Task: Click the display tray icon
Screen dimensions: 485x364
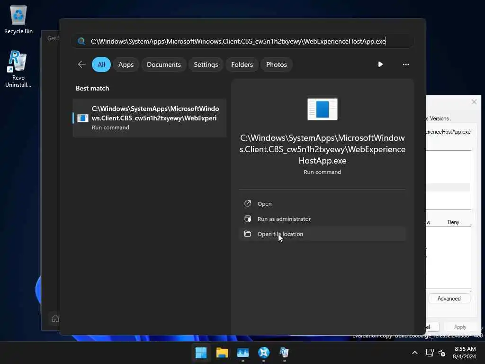Action: [429, 353]
